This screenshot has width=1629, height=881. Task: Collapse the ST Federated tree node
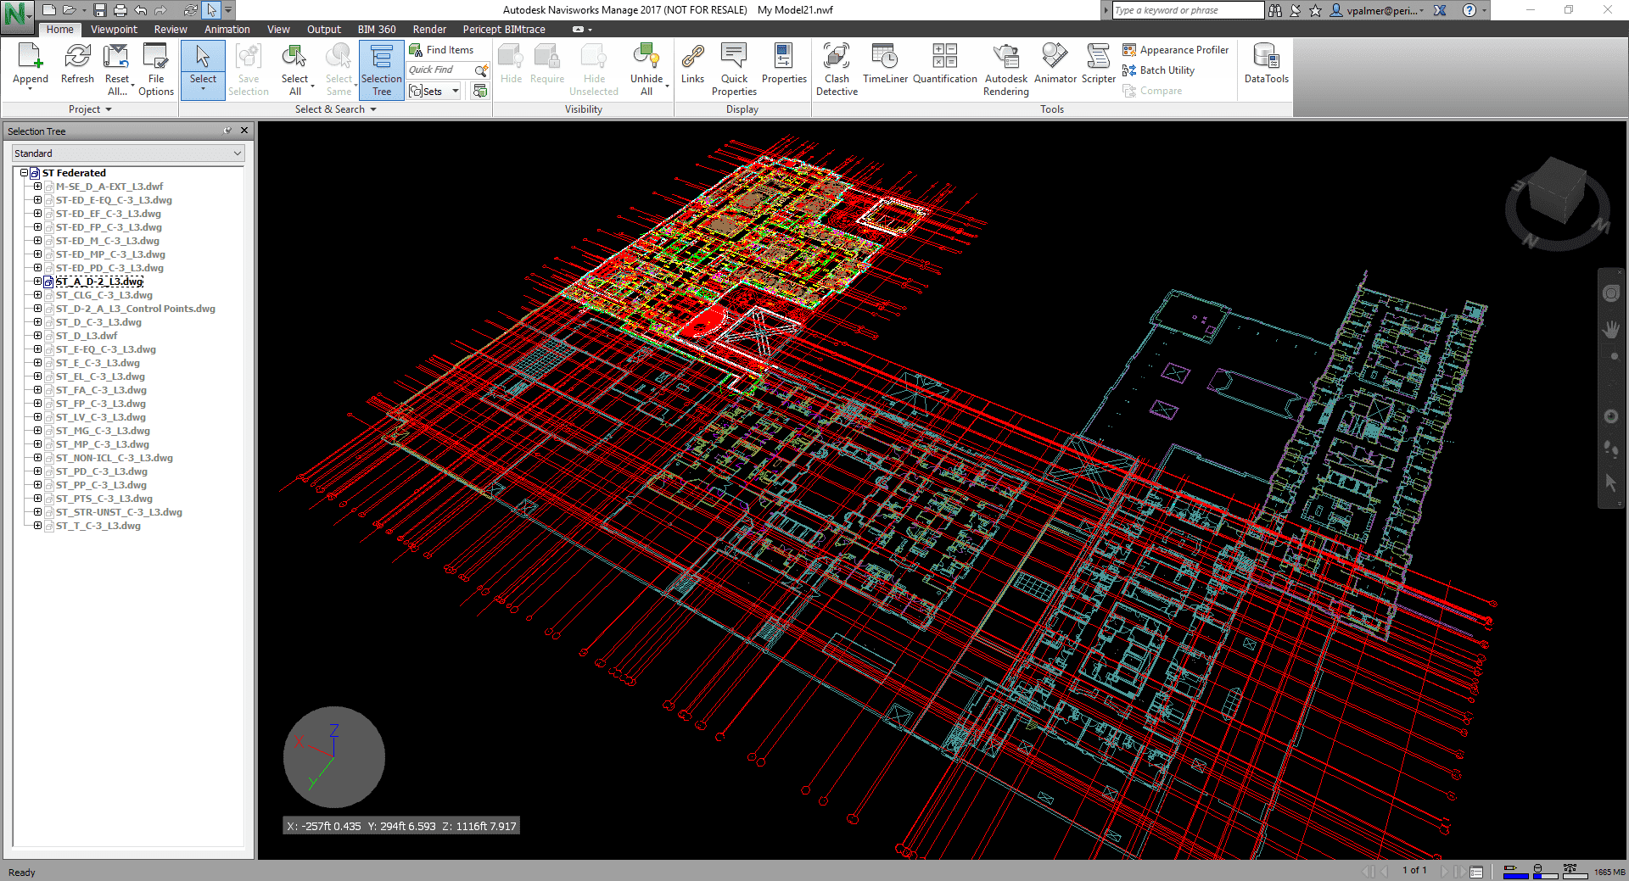(25, 173)
